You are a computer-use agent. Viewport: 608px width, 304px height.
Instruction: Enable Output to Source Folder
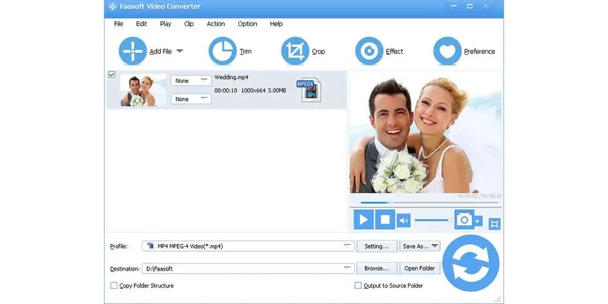[358, 285]
